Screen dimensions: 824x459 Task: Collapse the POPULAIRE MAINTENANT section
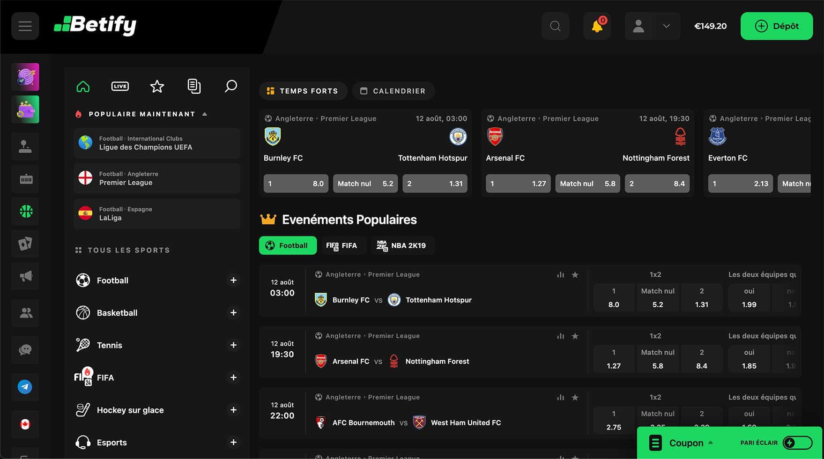click(x=205, y=113)
